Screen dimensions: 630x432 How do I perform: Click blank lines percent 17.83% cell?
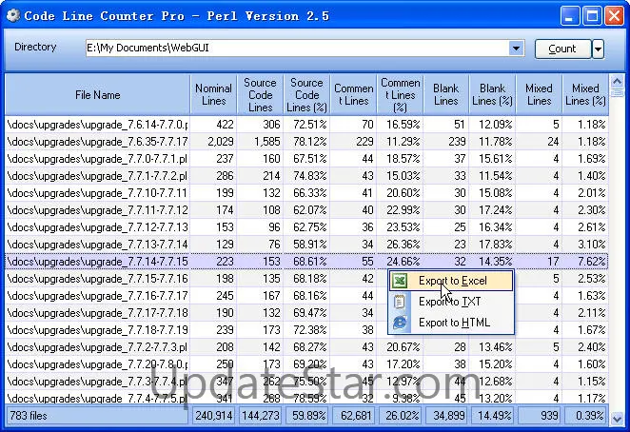pyautogui.click(x=496, y=245)
